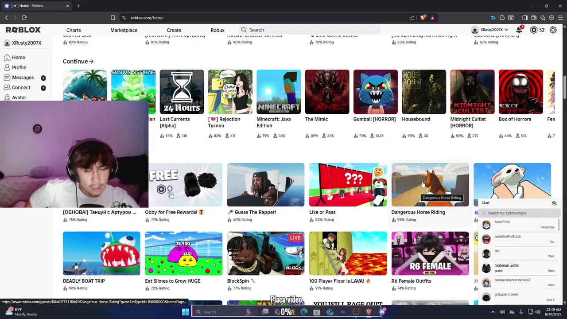This screenshot has height=319, width=567.
Task: Bookmark this page in the address bar
Action: coord(113,18)
